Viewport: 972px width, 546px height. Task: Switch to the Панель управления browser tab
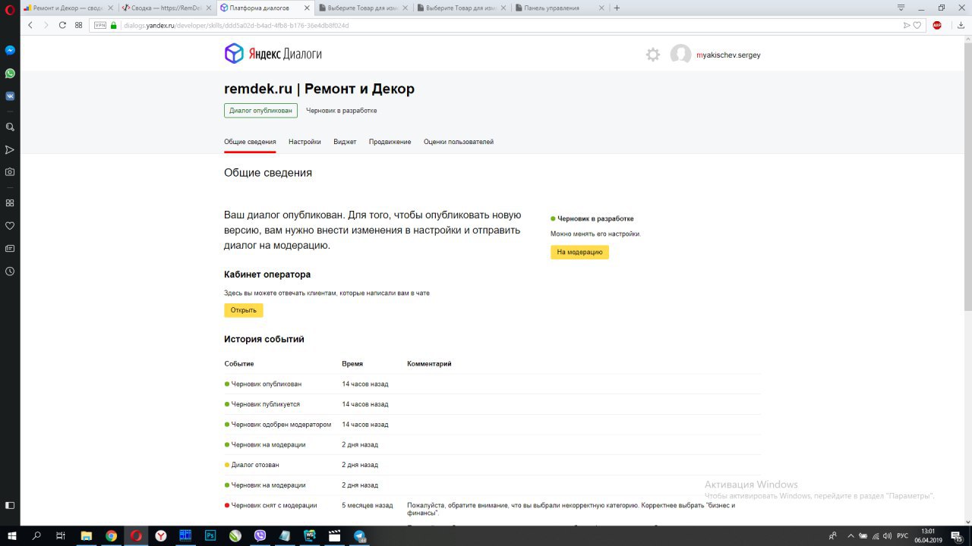(560, 8)
